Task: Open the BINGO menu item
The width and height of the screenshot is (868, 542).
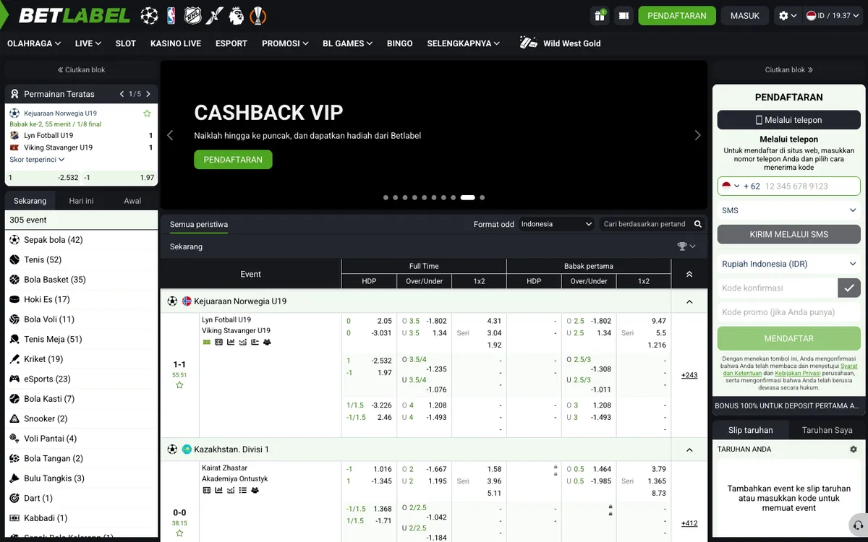Action: [x=399, y=43]
